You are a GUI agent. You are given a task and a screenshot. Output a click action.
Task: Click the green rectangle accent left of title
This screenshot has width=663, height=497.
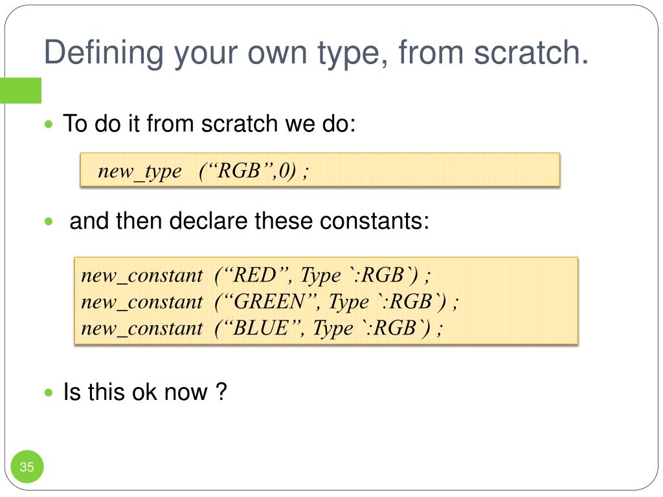pos(21,91)
